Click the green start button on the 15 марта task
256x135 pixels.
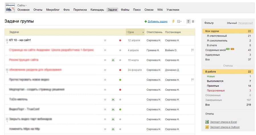pyautogui.click(x=113, y=60)
